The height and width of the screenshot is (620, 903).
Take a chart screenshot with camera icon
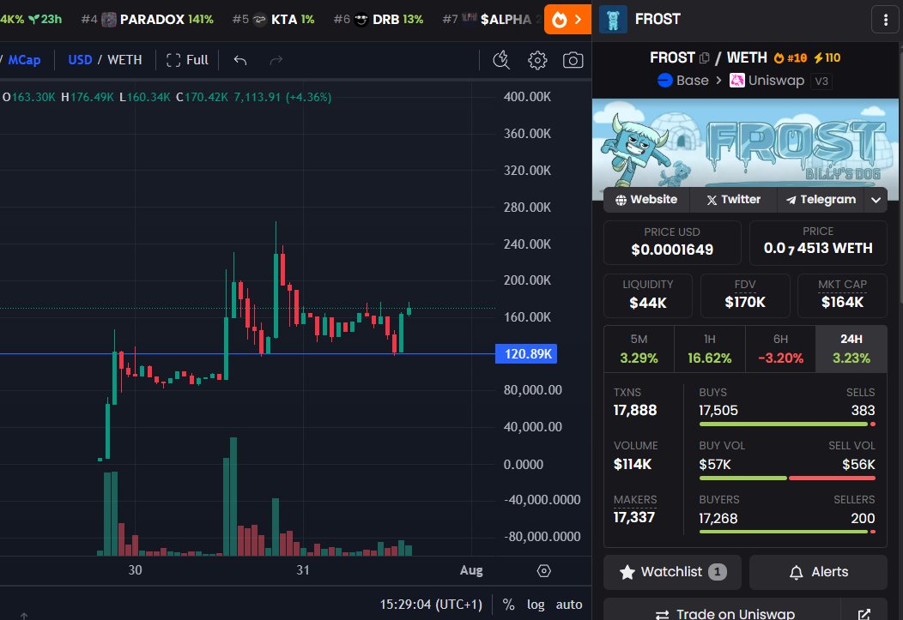(x=573, y=60)
